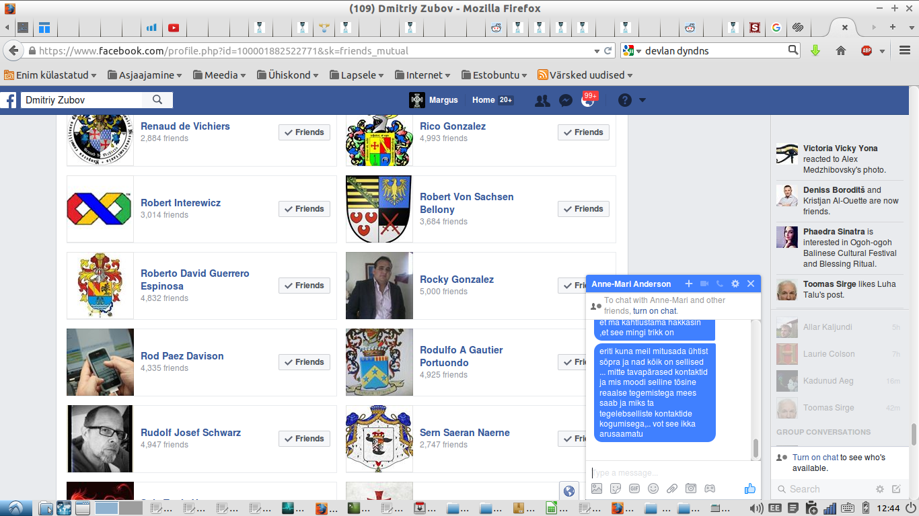The height and width of the screenshot is (516, 919).
Task: Open the YouTube pinned tab
Action: click(174, 28)
